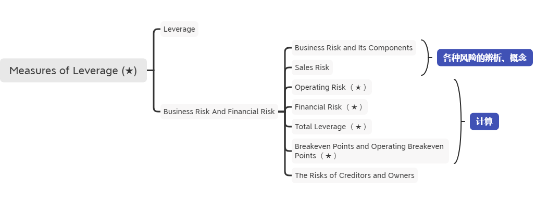This screenshot has height=205, width=536.
Task: Click Business Risk and Its Components node
Action: 354,48
